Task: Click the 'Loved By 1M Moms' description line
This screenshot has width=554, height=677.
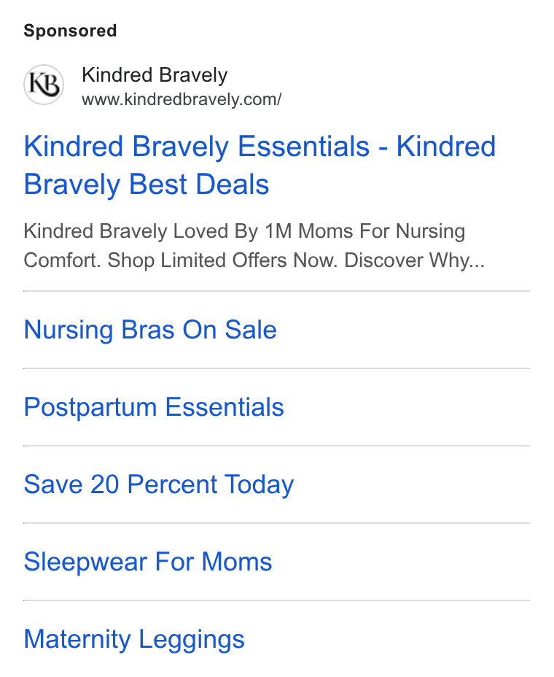Action: (x=244, y=231)
